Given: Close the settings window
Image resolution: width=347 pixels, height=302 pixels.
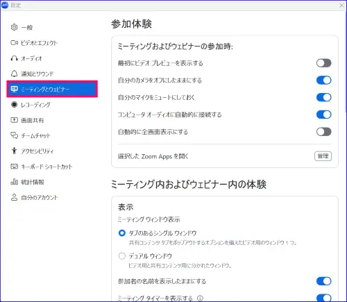Looking at the screenshot, I should pos(341,6).
